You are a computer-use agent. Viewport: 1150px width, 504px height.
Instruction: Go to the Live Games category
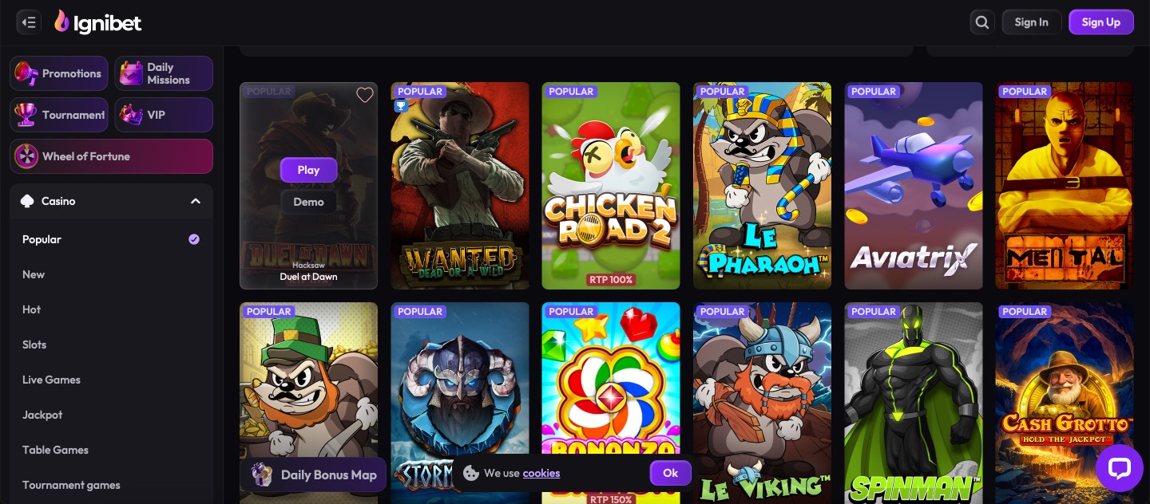click(x=51, y=380)
